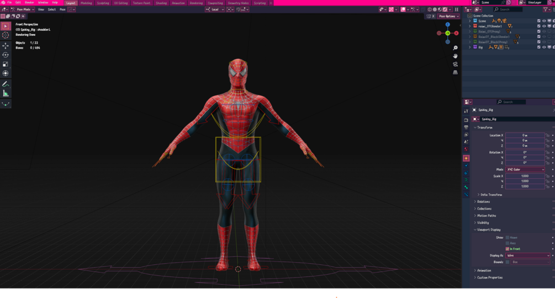Open the Local transform orientation dropdown
Image resolution: width=555 pixels, height=298 pixels.
[215, 9]
